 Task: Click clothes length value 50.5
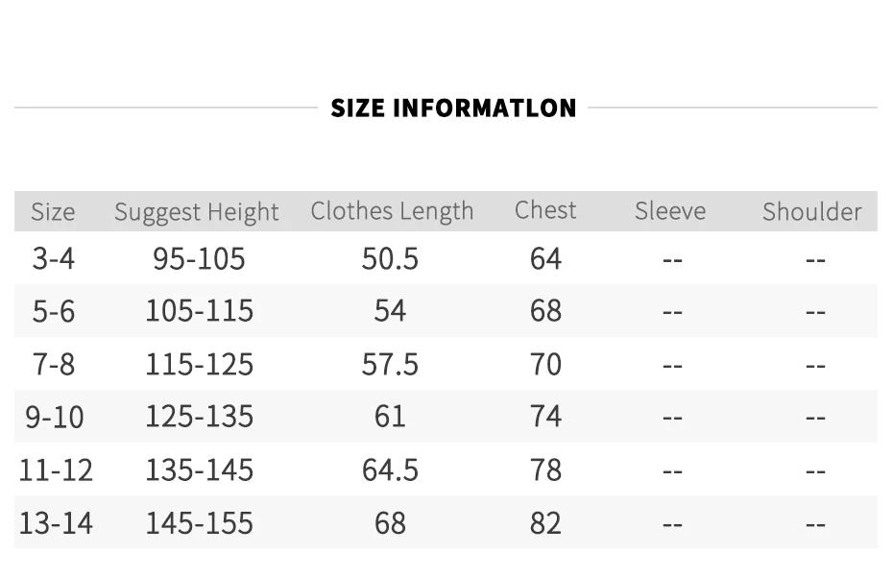point(390,258)
